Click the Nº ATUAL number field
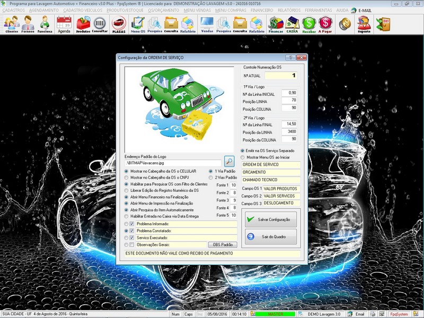 click(281, 76)
